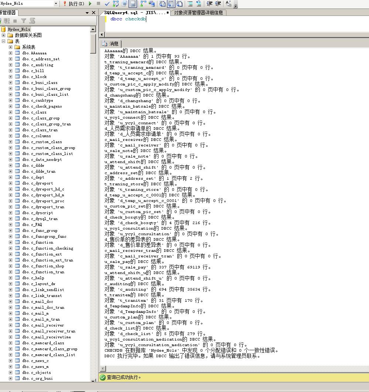Expand the dbo.c_auditing table

point(10,65)
